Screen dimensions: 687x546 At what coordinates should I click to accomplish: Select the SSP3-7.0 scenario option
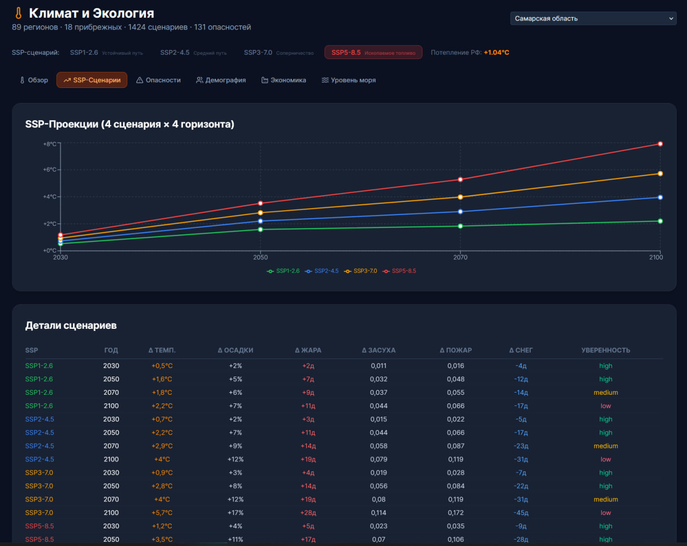(279, 53)
